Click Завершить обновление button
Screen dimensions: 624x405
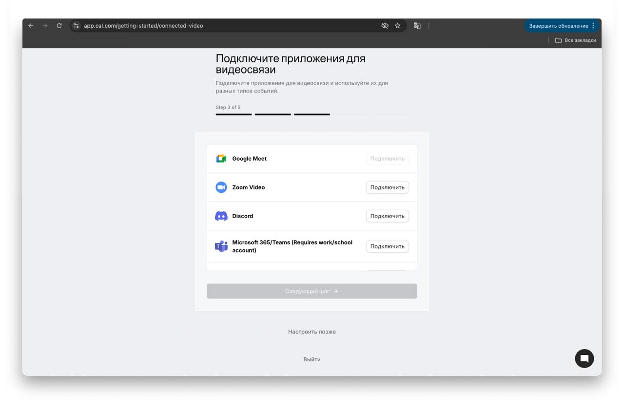562,26
